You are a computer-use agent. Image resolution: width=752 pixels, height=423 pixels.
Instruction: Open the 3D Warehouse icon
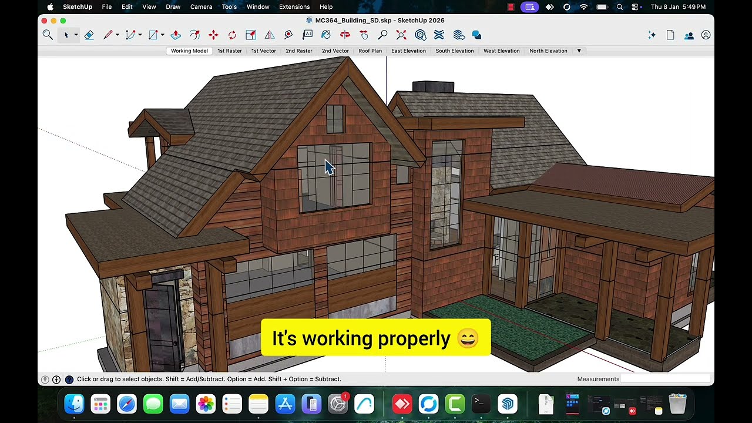pos(420,35)
